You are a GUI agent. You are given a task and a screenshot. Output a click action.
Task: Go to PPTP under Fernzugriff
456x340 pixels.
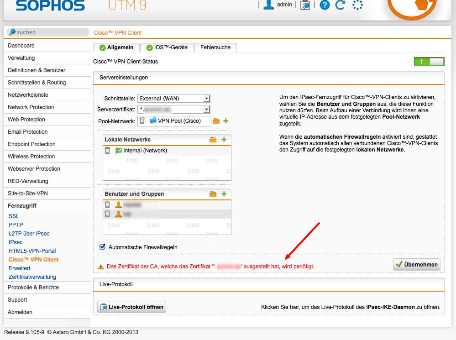pos(16,225)
